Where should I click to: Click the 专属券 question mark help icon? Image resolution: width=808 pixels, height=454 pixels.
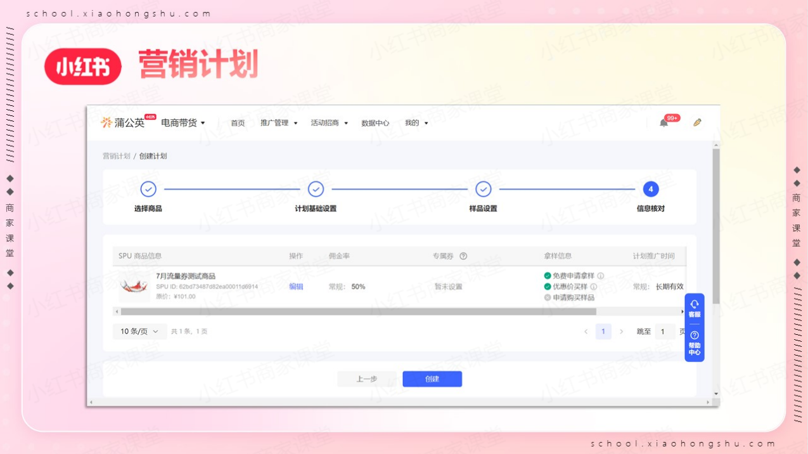(x=463, y=256)
